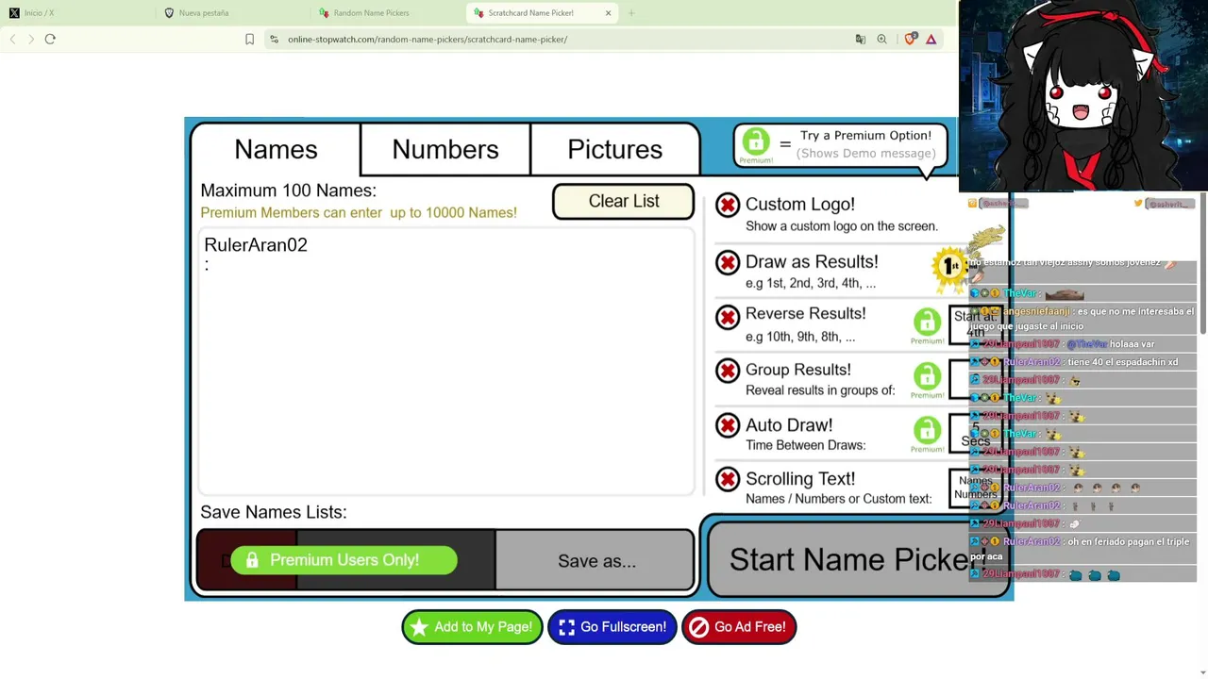Viewport: 1208px width, 679px height.
Task: Click the Premium Users Only! button
Action: pos(344,560)
